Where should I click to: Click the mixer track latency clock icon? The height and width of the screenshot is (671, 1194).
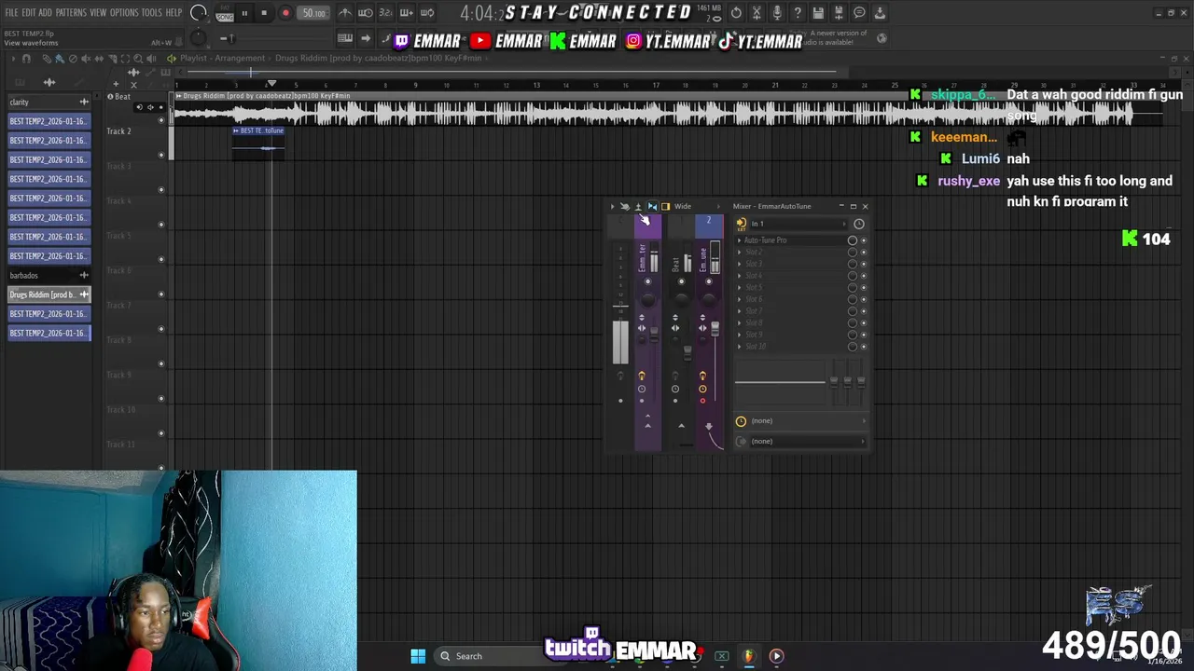[859, 224]
